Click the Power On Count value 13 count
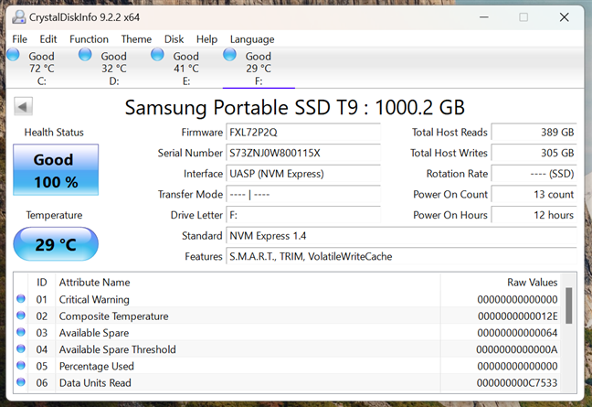592x407 pixels. [x=534, y=195]
